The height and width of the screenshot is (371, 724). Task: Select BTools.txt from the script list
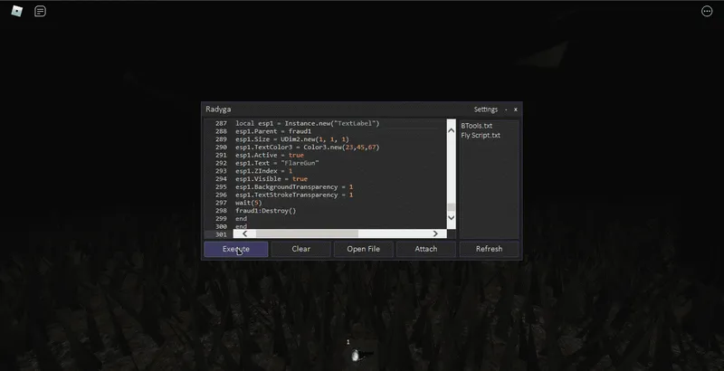click(477, 126)
